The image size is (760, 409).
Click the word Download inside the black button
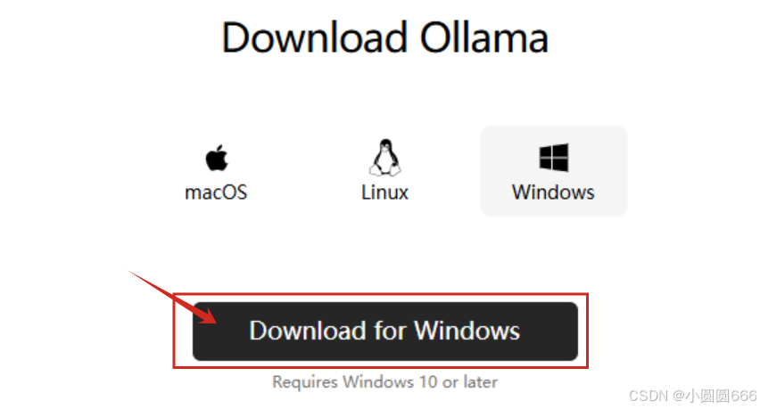click(x=307, y=331)
